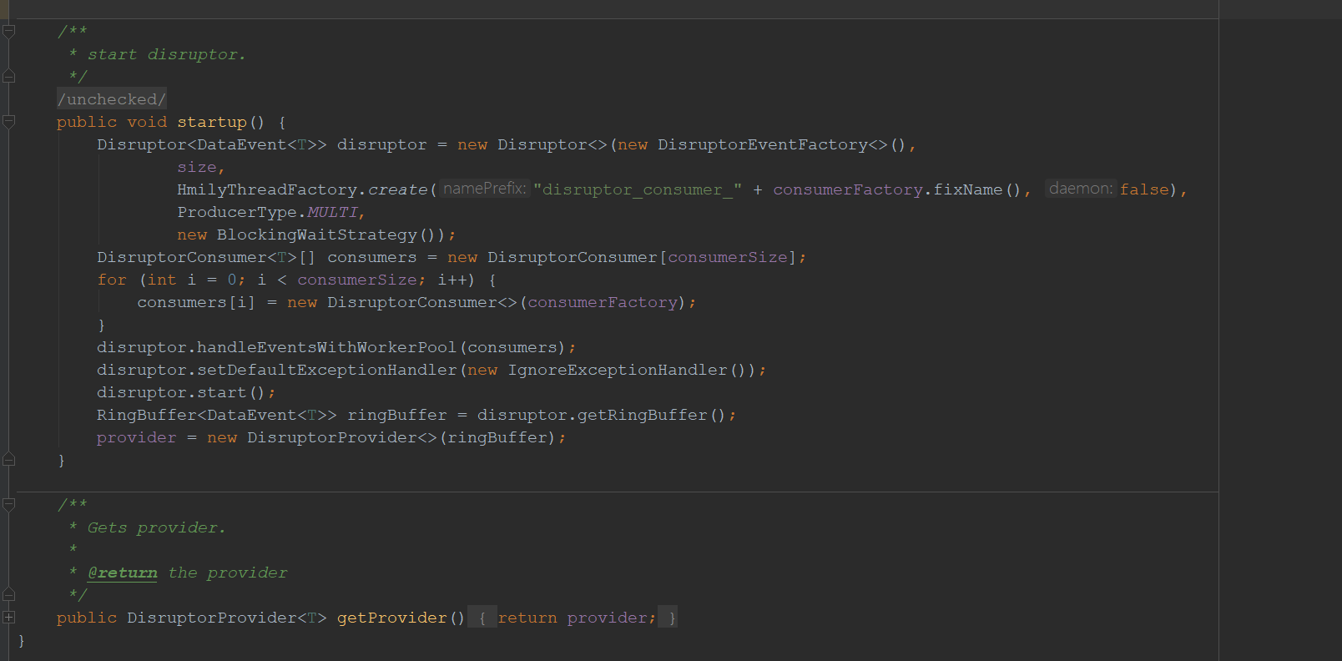This screenshot has height=661, width=1342.
Task: Click the 'start disruptor.' comment text
Action: pos(167,54)
